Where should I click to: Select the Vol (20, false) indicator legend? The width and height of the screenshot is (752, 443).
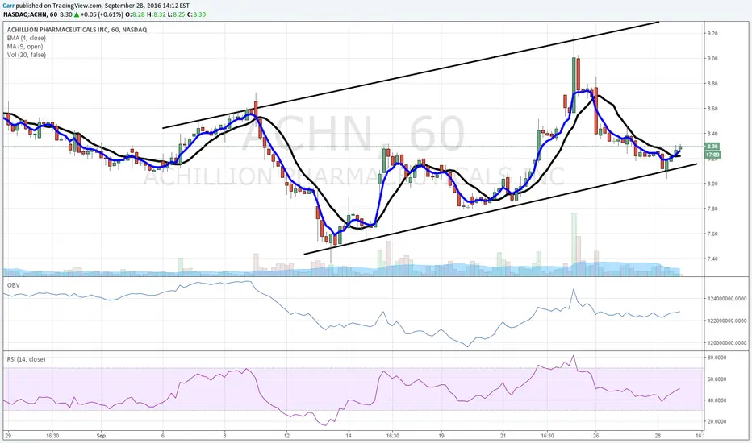click(x=27, y=55)
